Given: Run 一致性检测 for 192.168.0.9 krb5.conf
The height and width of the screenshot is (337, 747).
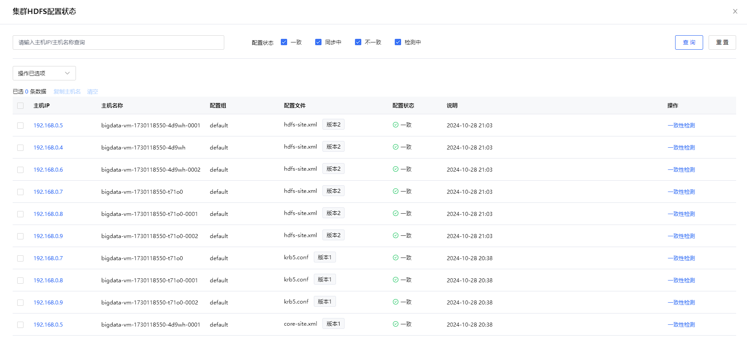Looking at the screenshot, I should 681,303.
